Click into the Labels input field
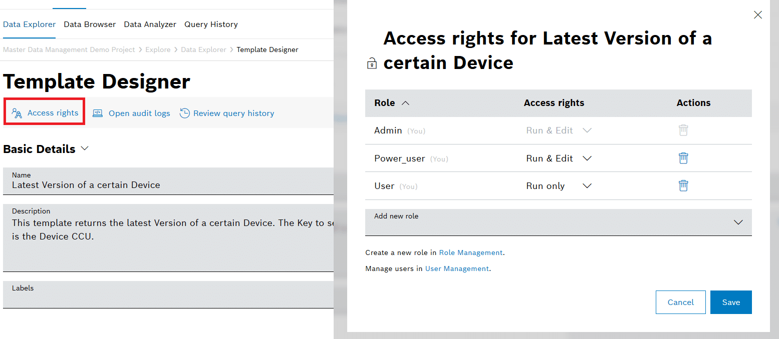The image size is (779, 339). click(168, 298)
